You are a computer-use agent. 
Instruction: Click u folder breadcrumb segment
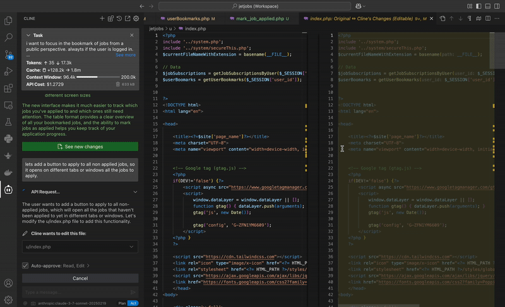170,28
